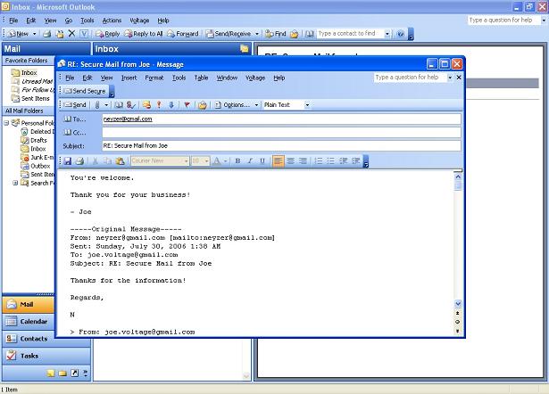
Task: Click the Address Book icon in message toolbar
Action: pyautogui.click(x=119, y=105)
